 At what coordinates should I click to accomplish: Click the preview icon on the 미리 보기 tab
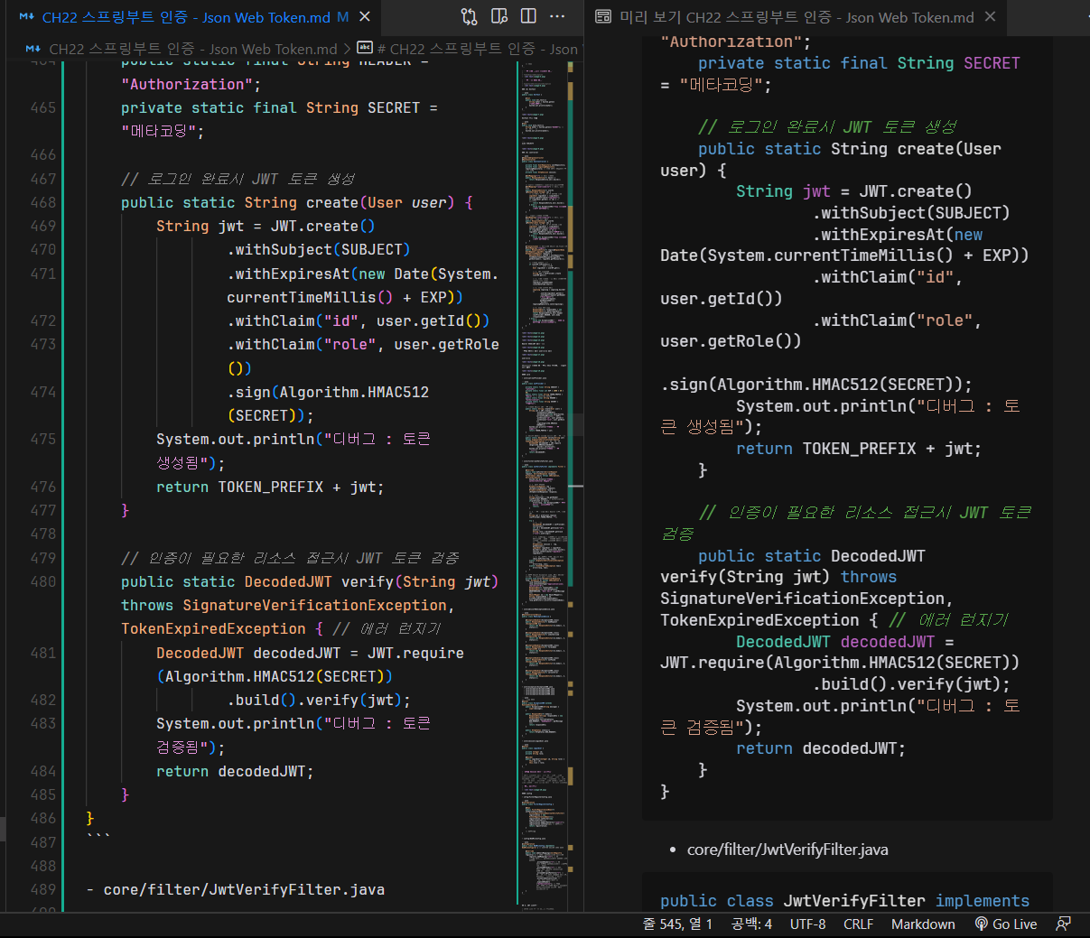[603, 17]
